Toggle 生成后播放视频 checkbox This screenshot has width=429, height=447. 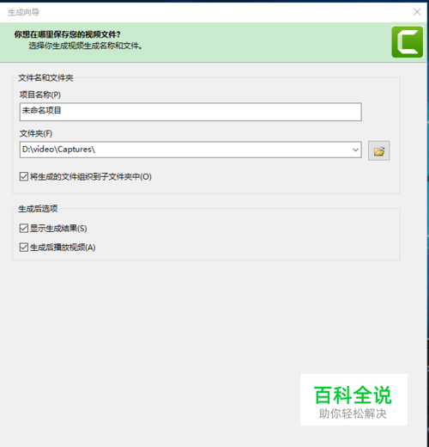(24, 248)
